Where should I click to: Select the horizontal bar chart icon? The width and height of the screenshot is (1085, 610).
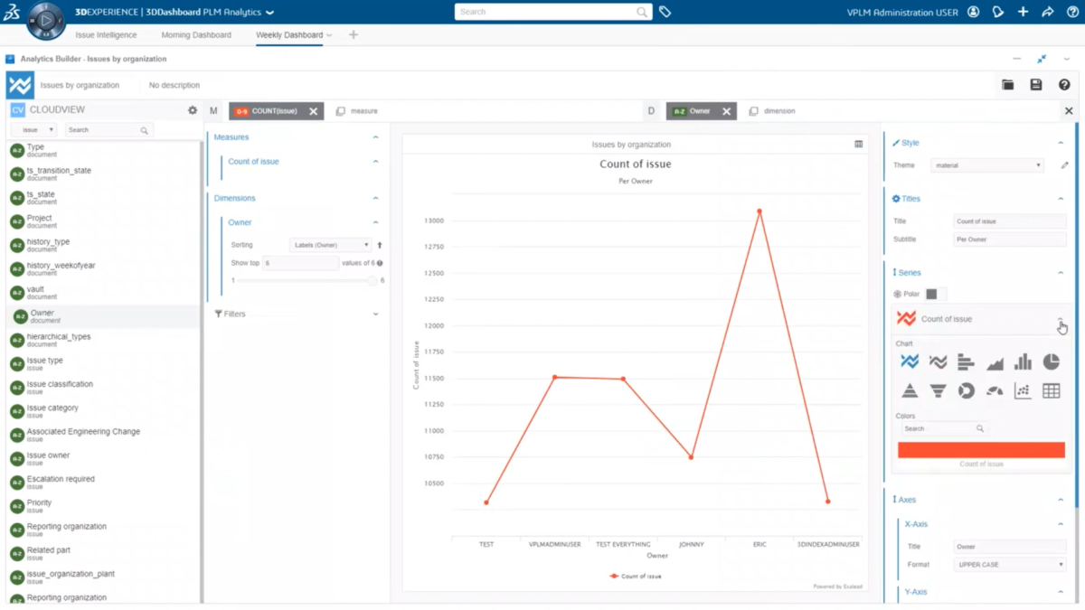(966, 361)
